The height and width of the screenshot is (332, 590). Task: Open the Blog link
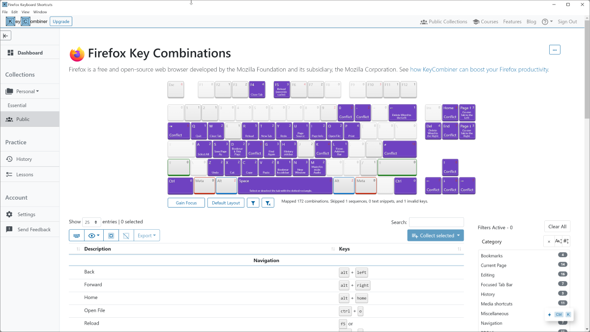[x=531, y=22]
